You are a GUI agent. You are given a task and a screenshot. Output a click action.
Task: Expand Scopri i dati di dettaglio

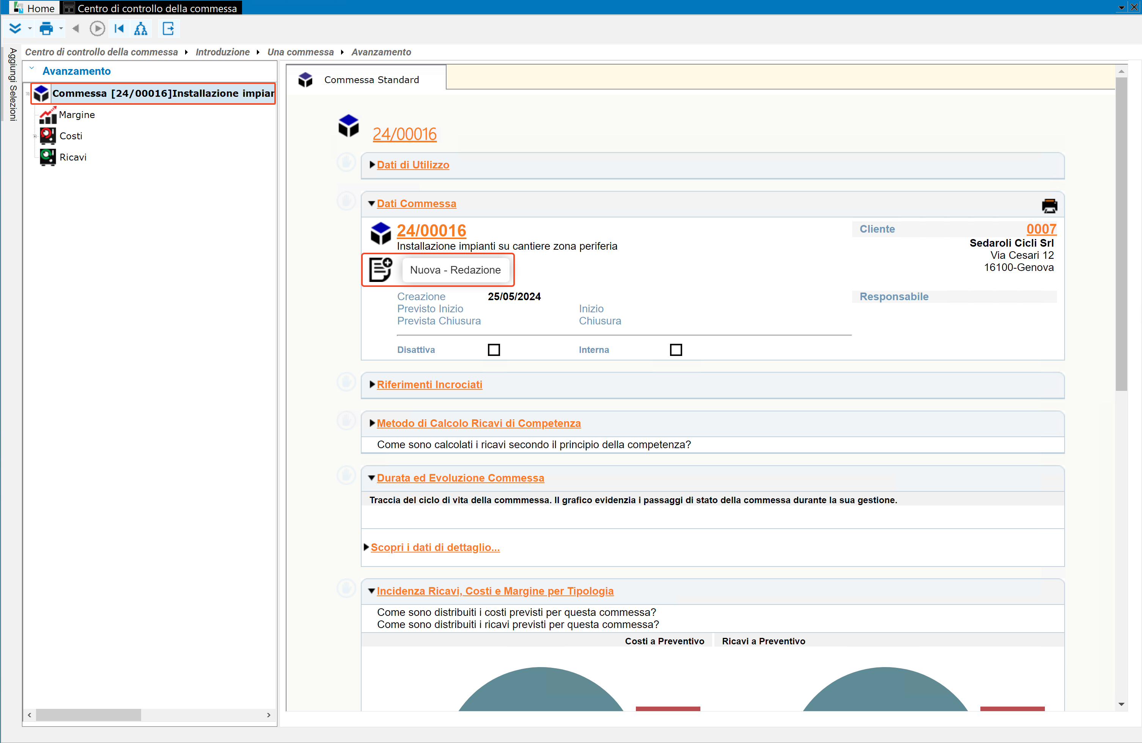pyautogui.click(x=366, y=547)
